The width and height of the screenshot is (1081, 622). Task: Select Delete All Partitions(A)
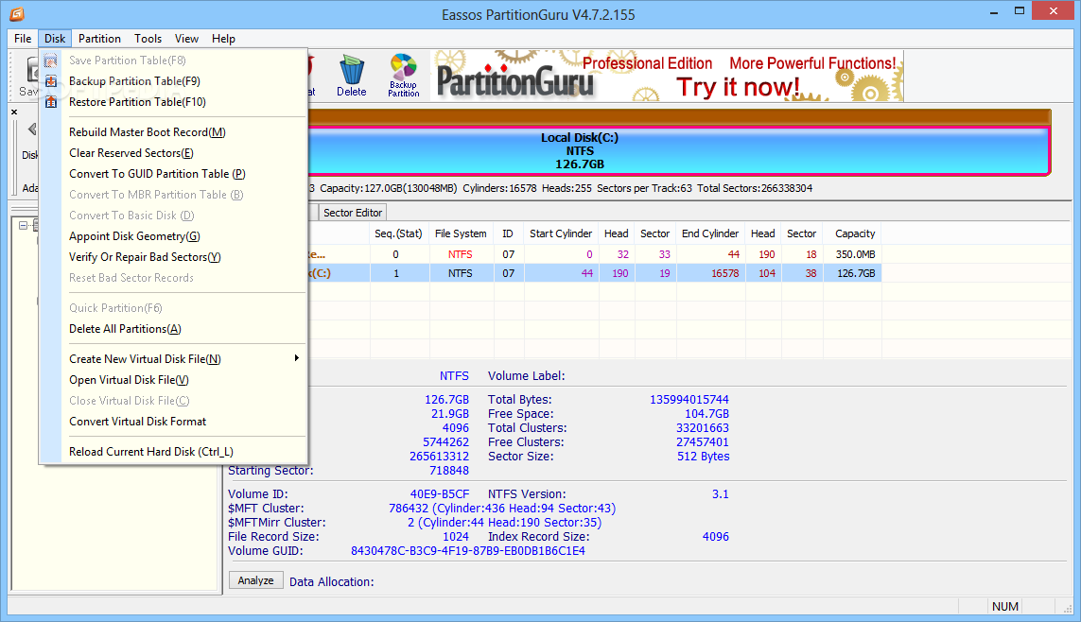click(x=125, y=329)
